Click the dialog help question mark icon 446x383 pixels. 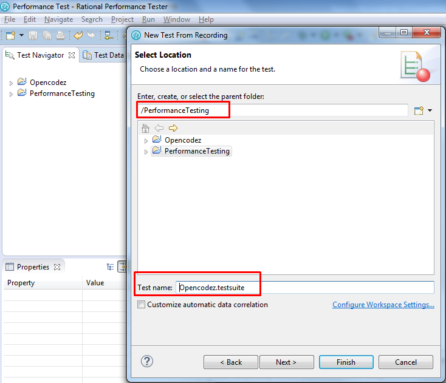(147, 361)
